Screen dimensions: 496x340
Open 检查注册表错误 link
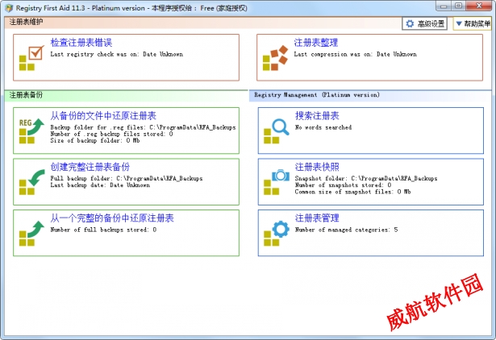81,43
